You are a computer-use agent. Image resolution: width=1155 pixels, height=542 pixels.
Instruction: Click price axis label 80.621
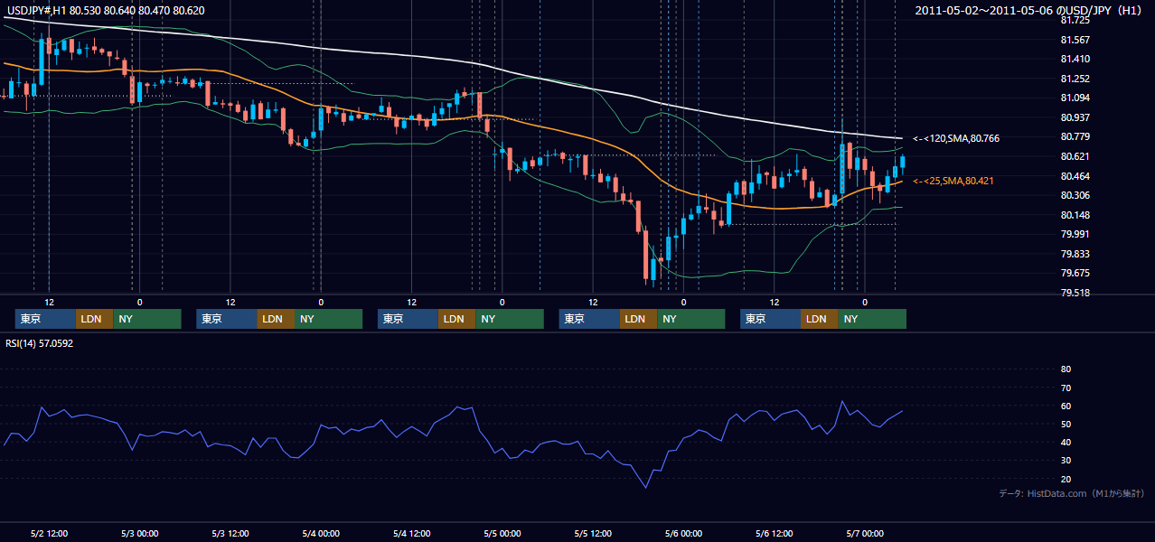click(1075, 156)
